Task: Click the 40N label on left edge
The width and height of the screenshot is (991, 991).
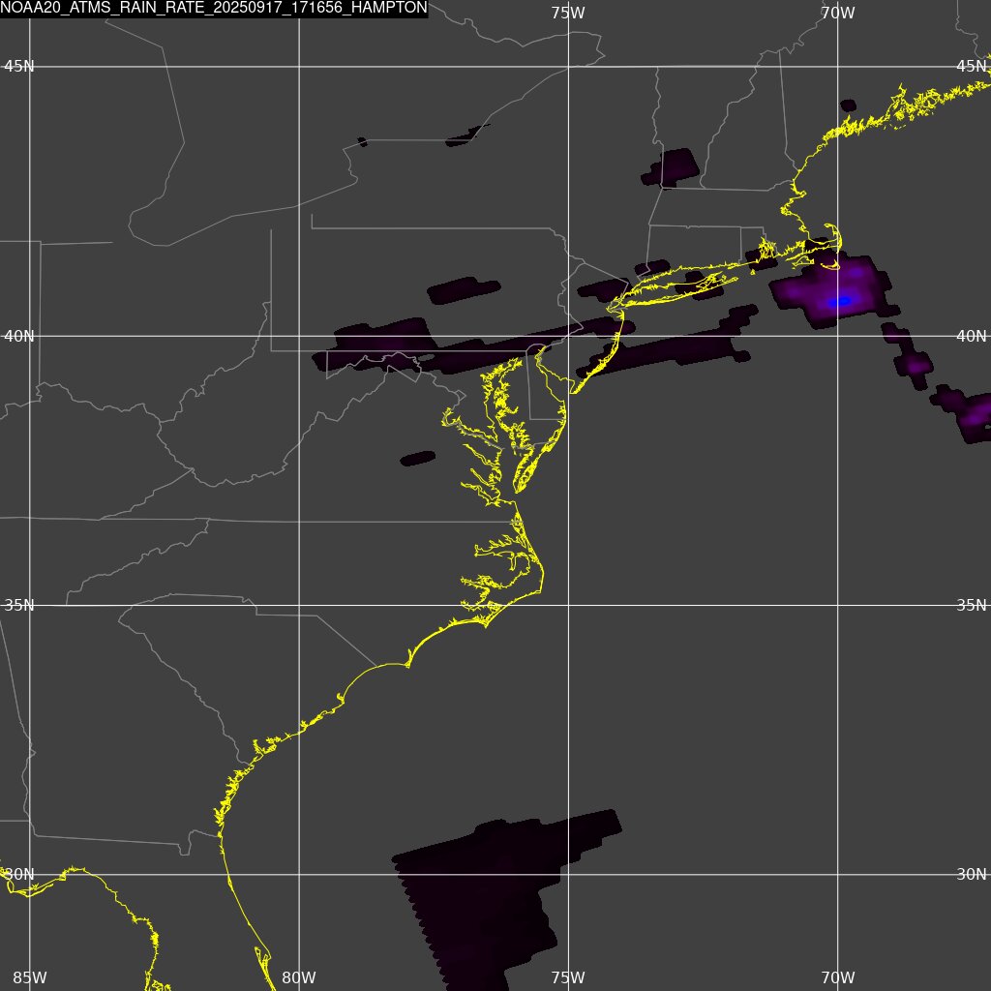Action: coord(19,336)
